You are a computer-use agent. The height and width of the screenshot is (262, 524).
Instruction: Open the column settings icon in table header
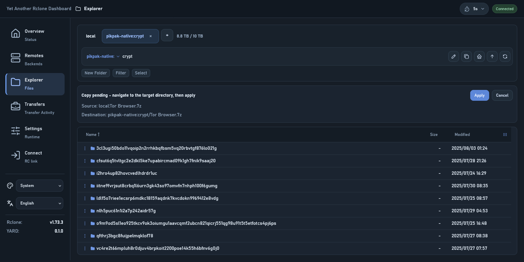click(505, 135)
